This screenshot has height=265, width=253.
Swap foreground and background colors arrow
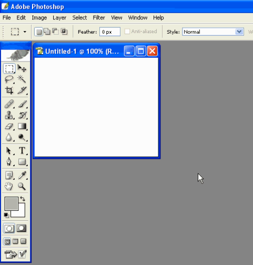(23, 199)
